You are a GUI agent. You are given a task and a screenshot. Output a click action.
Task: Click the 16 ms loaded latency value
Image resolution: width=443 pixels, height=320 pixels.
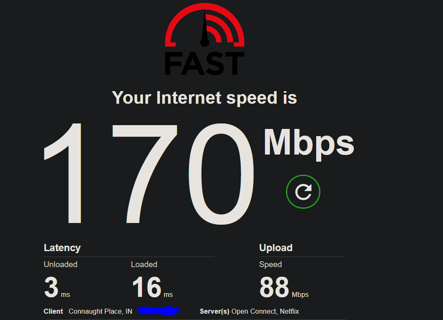pyautogui.click(x=152, y=288)
